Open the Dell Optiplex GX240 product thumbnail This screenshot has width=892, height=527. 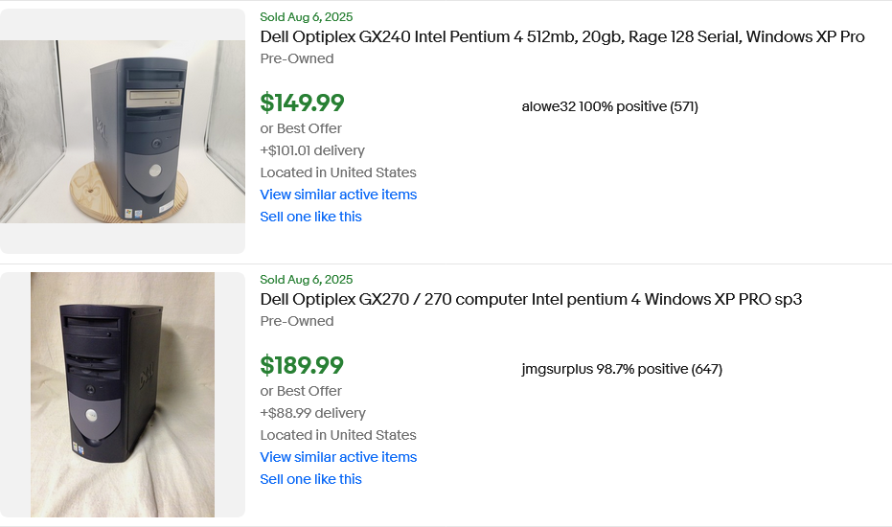tap(123, 131)
